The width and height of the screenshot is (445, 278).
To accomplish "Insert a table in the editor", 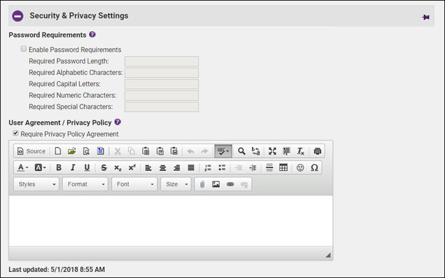I will (x=284, y=168).
